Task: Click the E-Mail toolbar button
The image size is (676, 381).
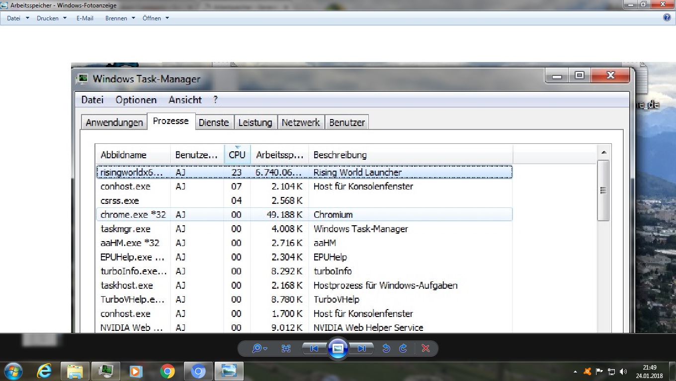Action: coord(84,18)
